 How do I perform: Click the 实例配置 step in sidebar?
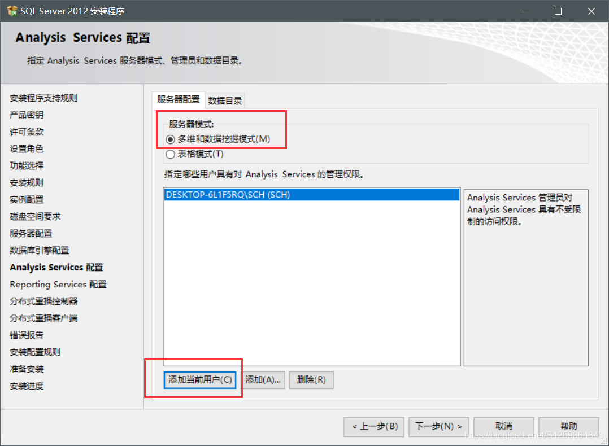tap(27, 199)
